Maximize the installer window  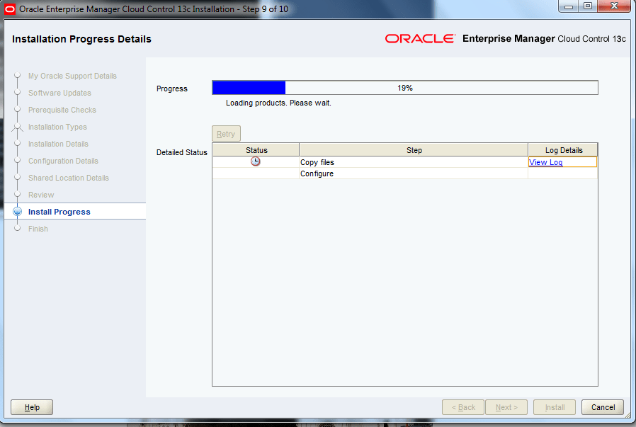tap(587, 6)
